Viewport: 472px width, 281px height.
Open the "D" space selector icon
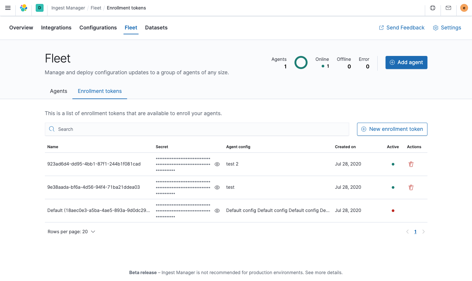tap(39, 8)
